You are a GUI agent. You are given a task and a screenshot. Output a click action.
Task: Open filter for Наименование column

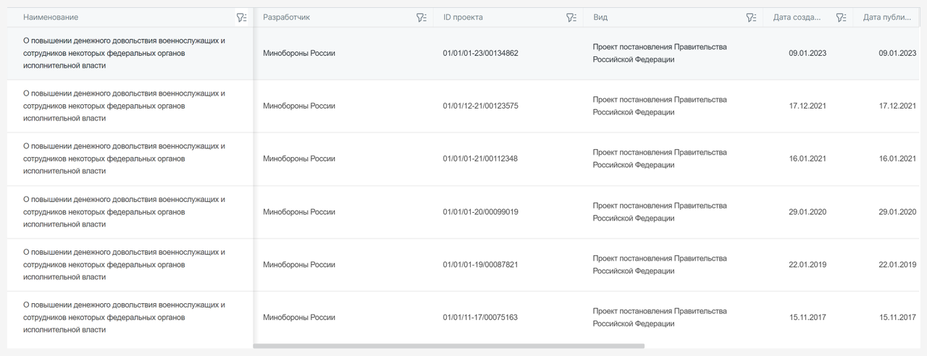click(241, 17)
